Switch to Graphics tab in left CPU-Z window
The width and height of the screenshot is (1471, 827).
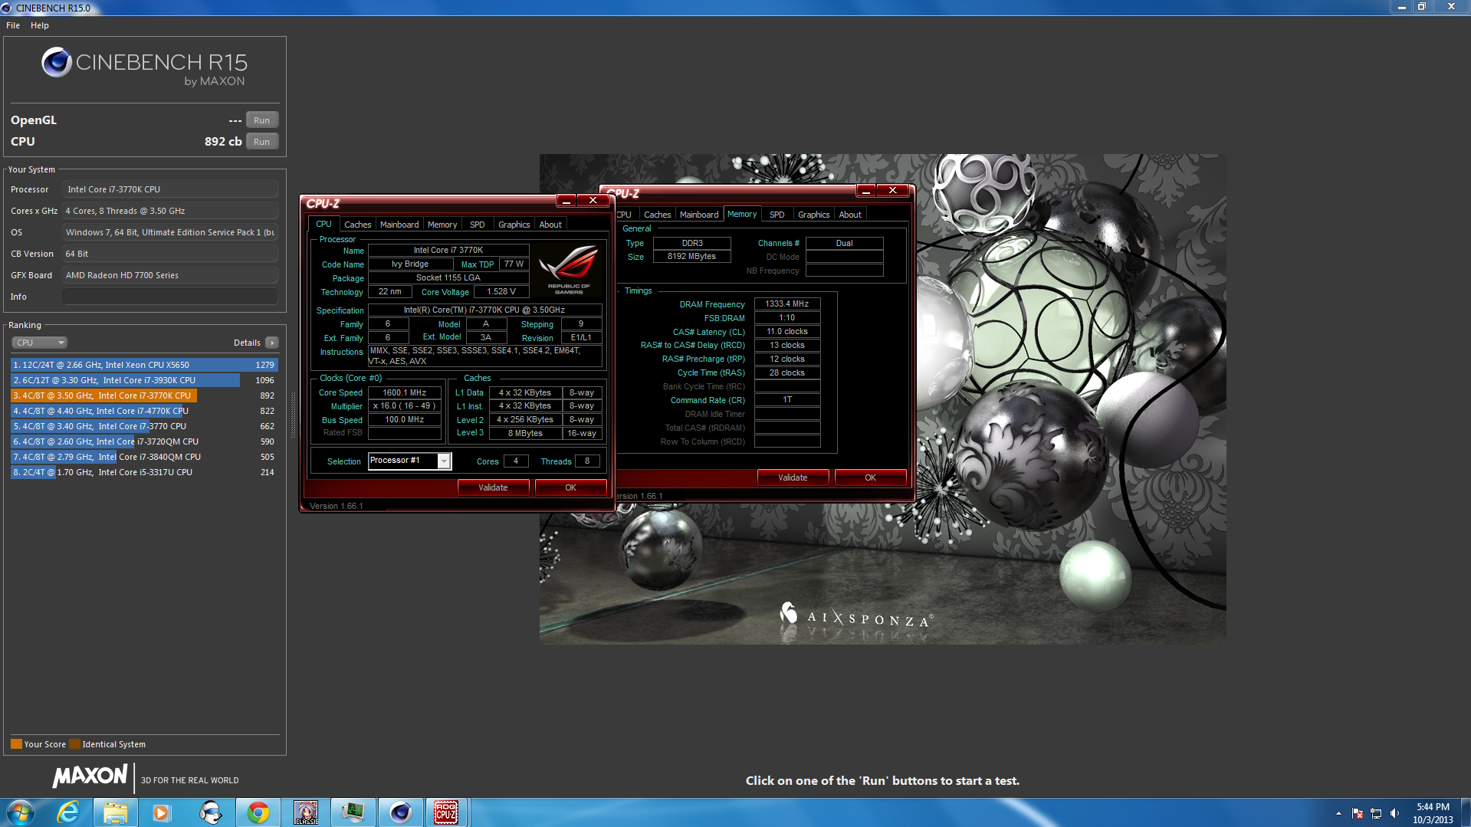click(514, 225)
